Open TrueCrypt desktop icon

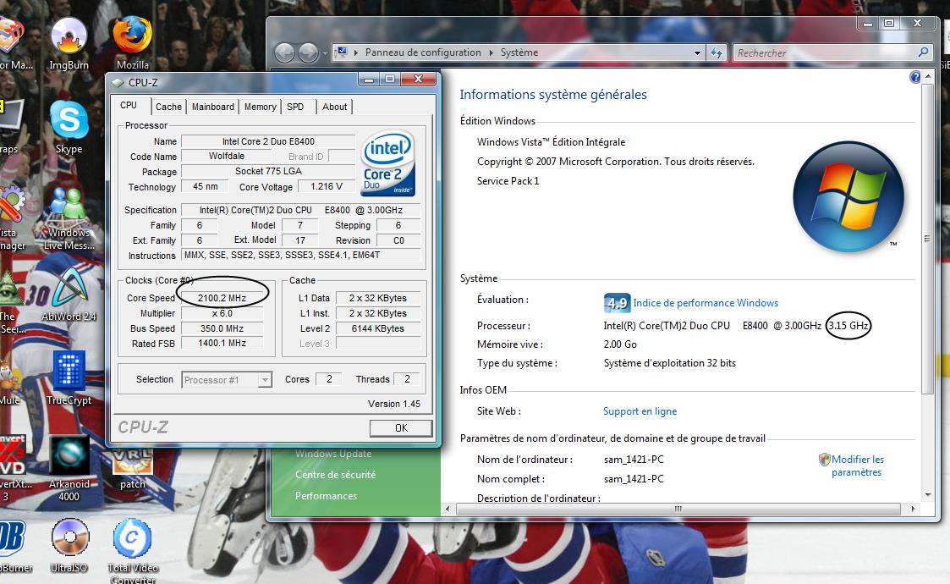pyautogui.click(x=69, y=373)
